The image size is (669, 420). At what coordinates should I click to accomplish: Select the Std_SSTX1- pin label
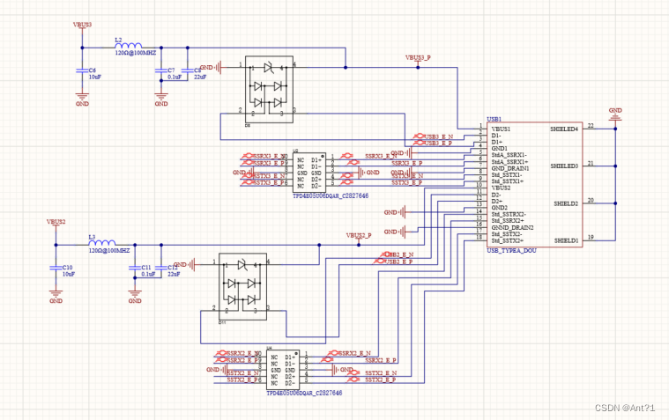(x=507, y=175)
